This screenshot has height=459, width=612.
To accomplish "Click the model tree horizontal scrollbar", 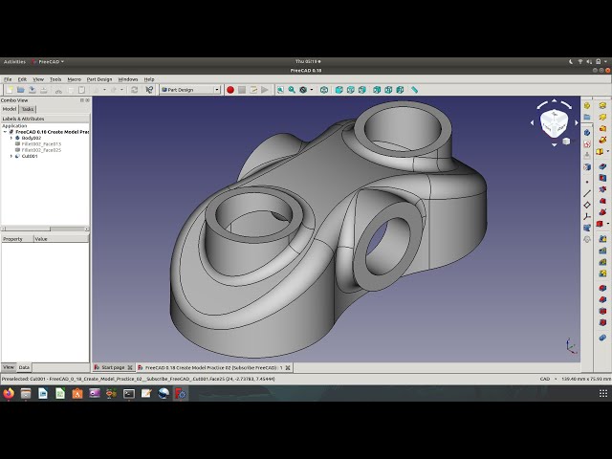I will pyautogui.click(x=45, y=229).
